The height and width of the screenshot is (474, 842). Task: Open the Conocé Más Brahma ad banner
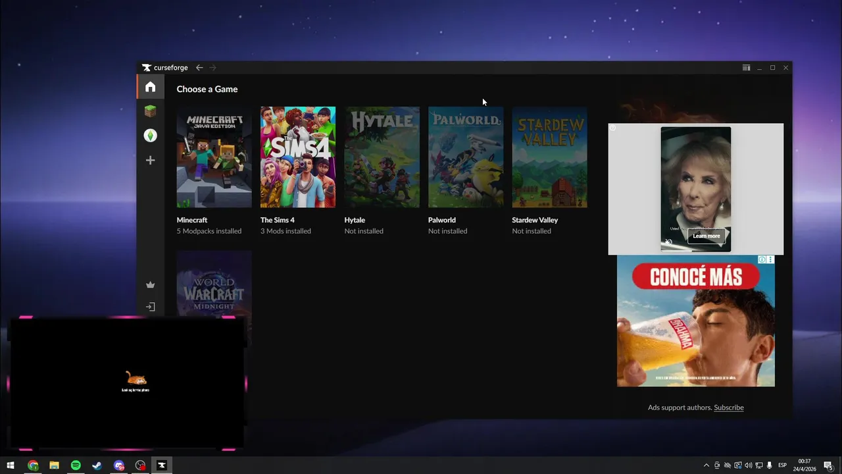click(696, 321)
